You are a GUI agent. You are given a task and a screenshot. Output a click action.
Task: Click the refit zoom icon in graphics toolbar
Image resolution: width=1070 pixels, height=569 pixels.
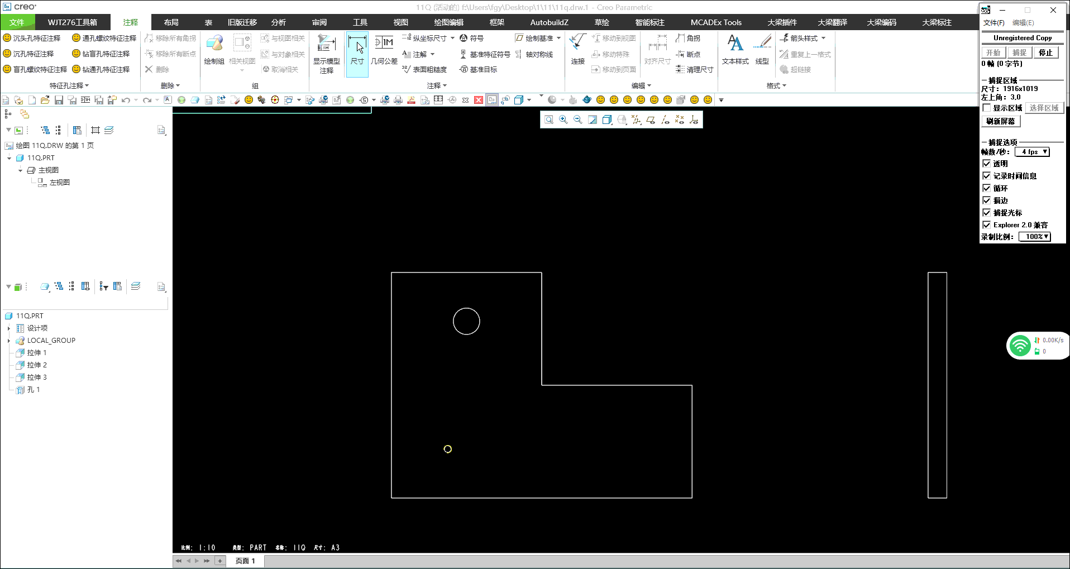tap(549, 119)
